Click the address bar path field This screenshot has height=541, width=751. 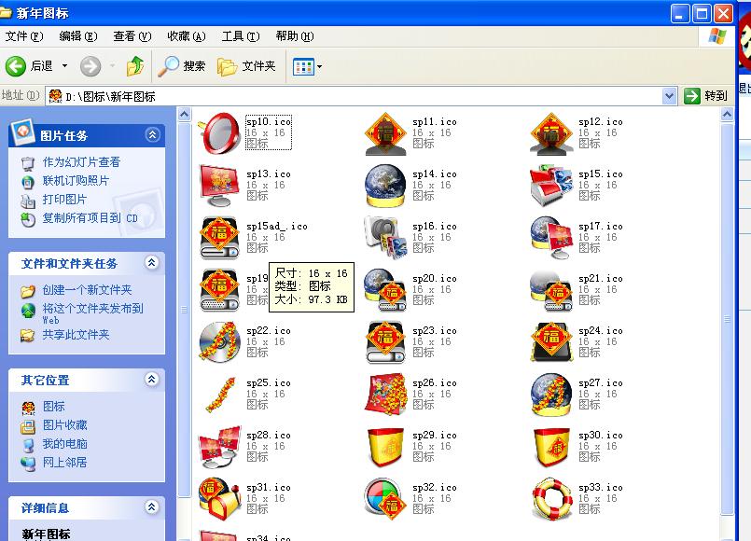[355, 96]
